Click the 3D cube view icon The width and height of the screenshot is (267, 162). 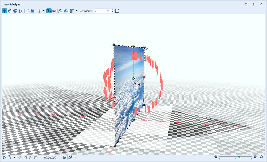(x=10, y=11)
